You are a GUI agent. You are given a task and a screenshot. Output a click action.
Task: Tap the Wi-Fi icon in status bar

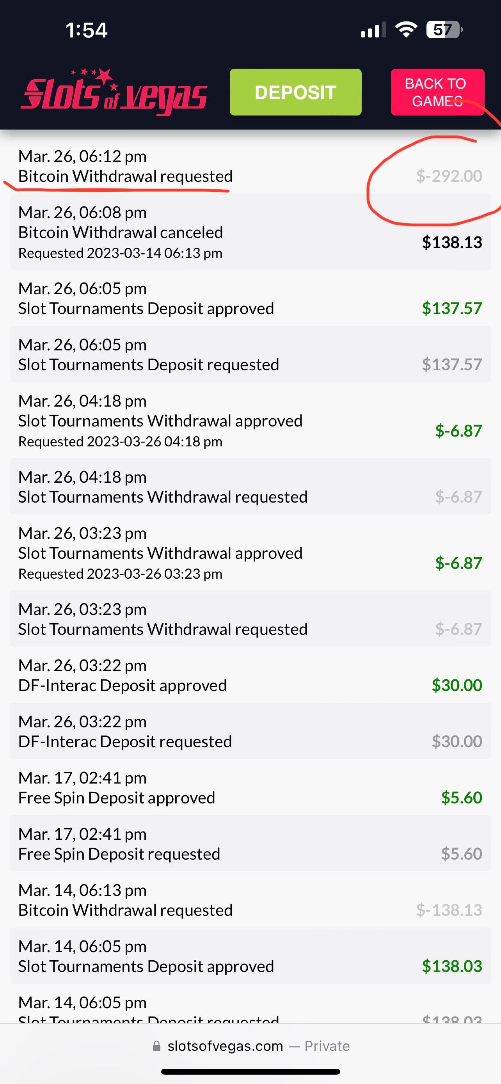(405, 30)
